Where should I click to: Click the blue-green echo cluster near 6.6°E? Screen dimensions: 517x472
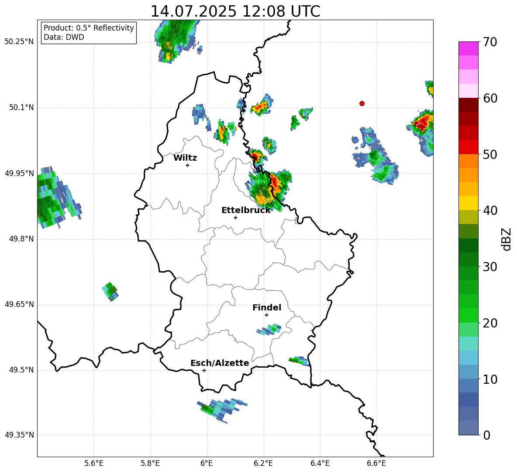point(375,155)
